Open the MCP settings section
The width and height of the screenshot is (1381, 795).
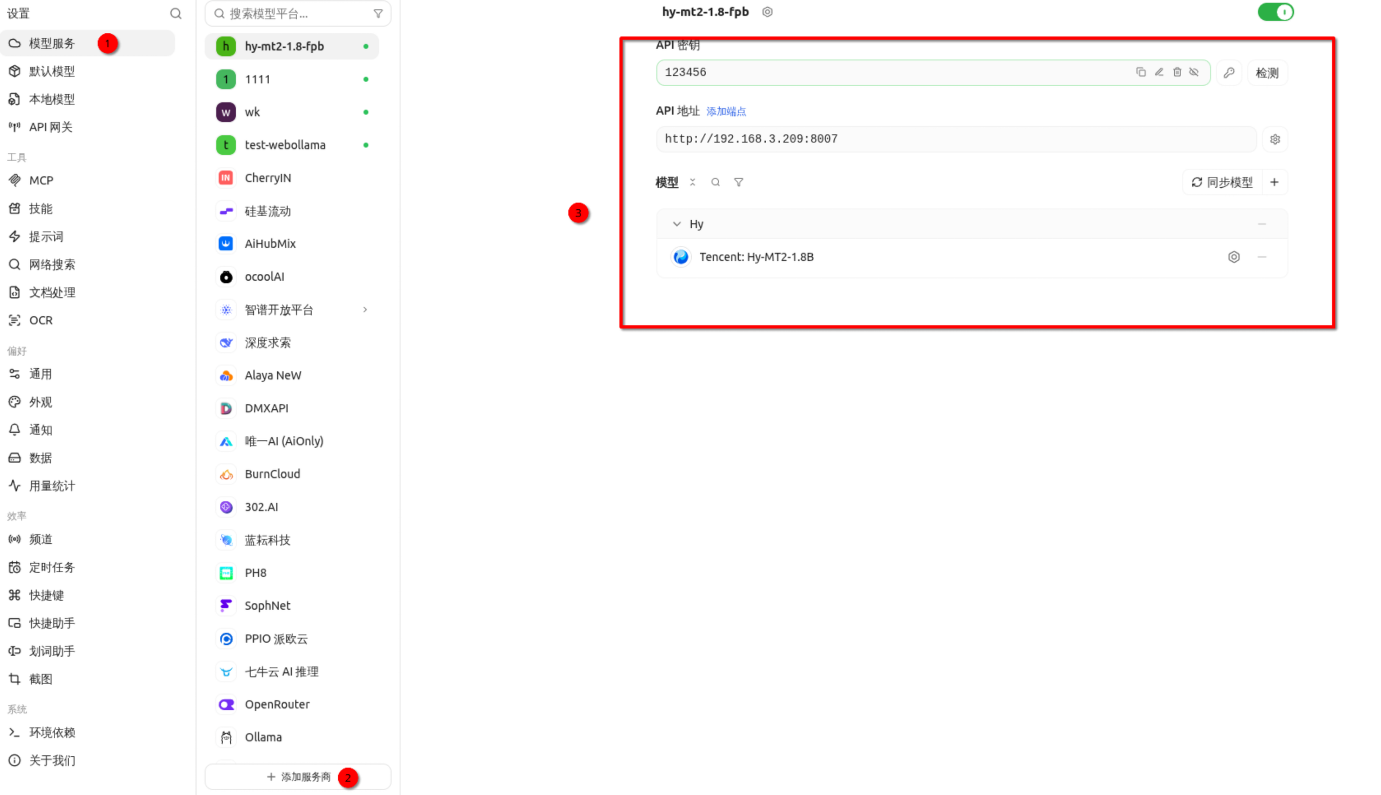tap(87, 181)
